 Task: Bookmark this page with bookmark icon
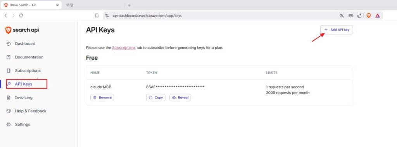(x=97, y=15)
